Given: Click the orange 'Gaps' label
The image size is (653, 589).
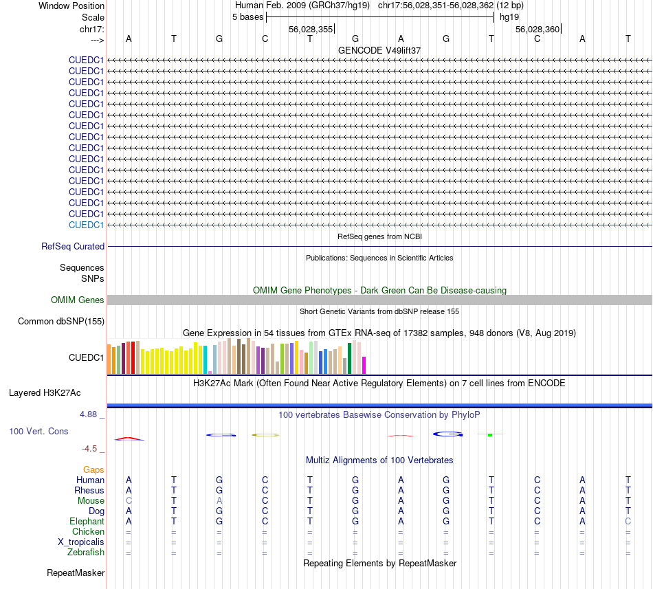Looking at the screenshot, I should [93, 469].
